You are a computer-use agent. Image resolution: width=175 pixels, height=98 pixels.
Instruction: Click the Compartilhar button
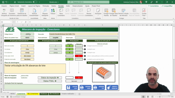167,6
